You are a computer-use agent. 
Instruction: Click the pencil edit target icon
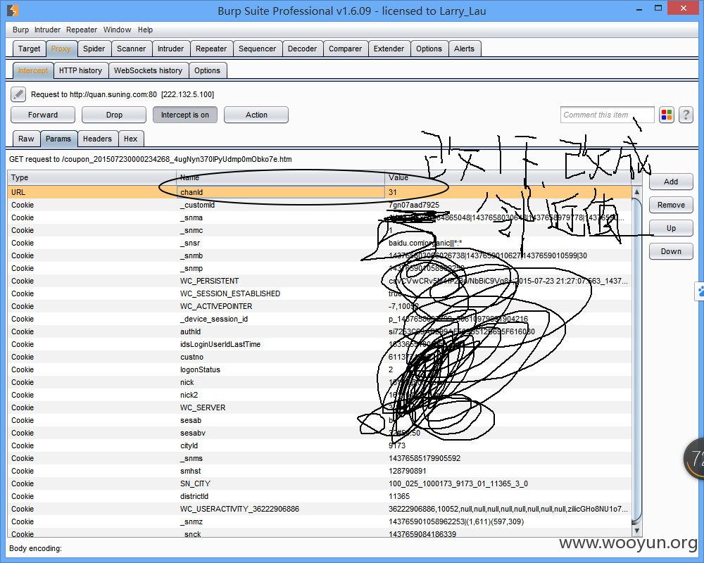[18, 94]
